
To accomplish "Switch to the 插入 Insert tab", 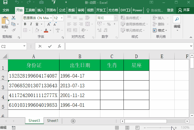I will (41, 10).
